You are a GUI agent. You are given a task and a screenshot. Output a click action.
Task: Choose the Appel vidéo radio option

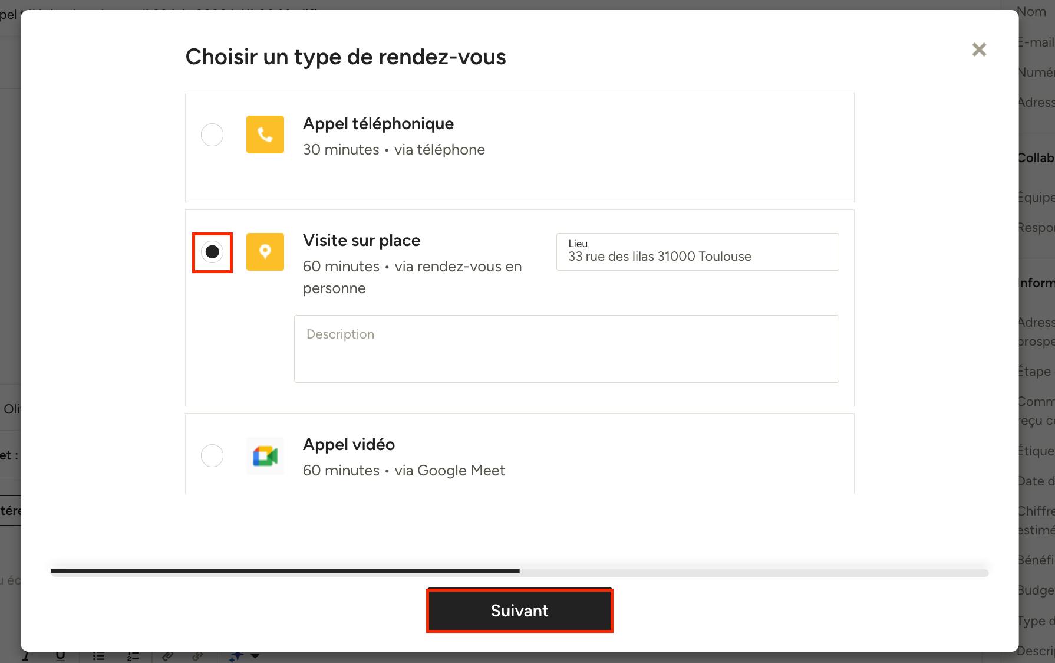[x=212, y=455]
